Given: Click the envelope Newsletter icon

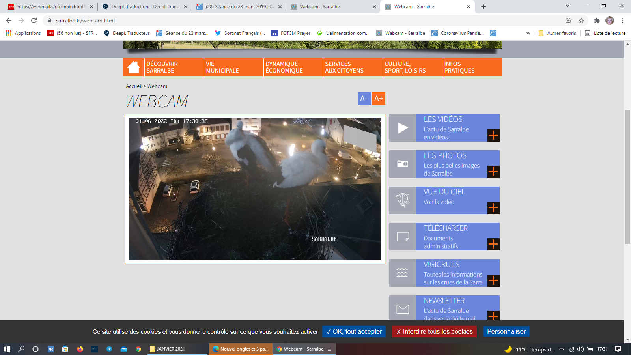Looking at the screenshot, I should 403,309.
